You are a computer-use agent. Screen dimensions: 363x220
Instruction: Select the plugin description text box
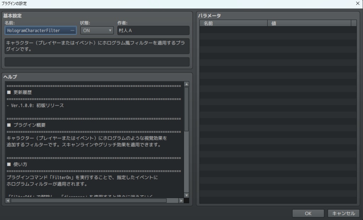coord(96,46)
